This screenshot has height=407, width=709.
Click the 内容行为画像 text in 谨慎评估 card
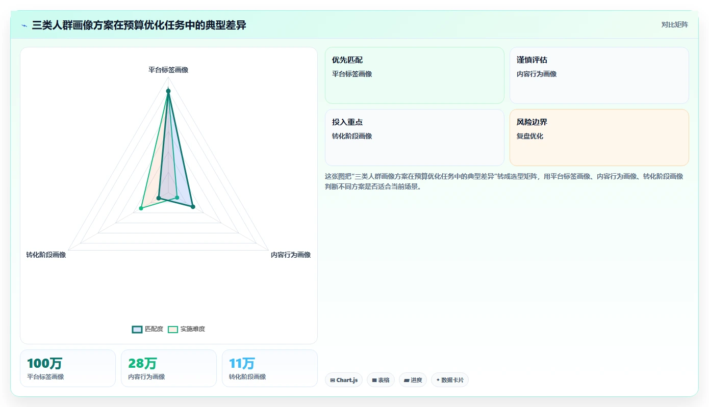(x=537, y=74)
